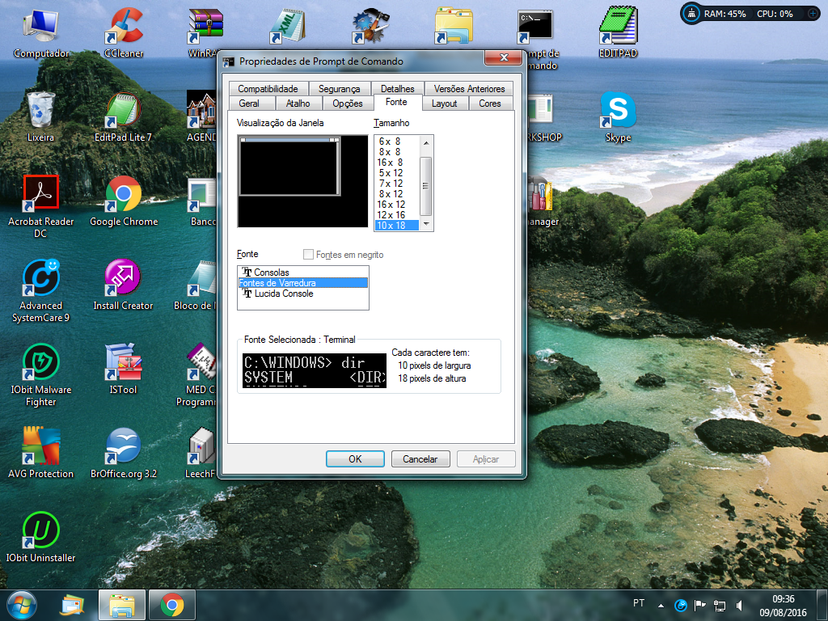This screenshot has width=828, height=621.
Task: Enable the Fontes em negrito checkbox
Action: point(308,255)
